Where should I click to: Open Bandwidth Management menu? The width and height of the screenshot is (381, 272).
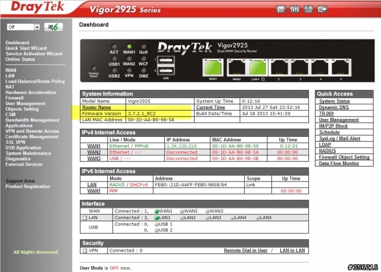pos(32,120)
